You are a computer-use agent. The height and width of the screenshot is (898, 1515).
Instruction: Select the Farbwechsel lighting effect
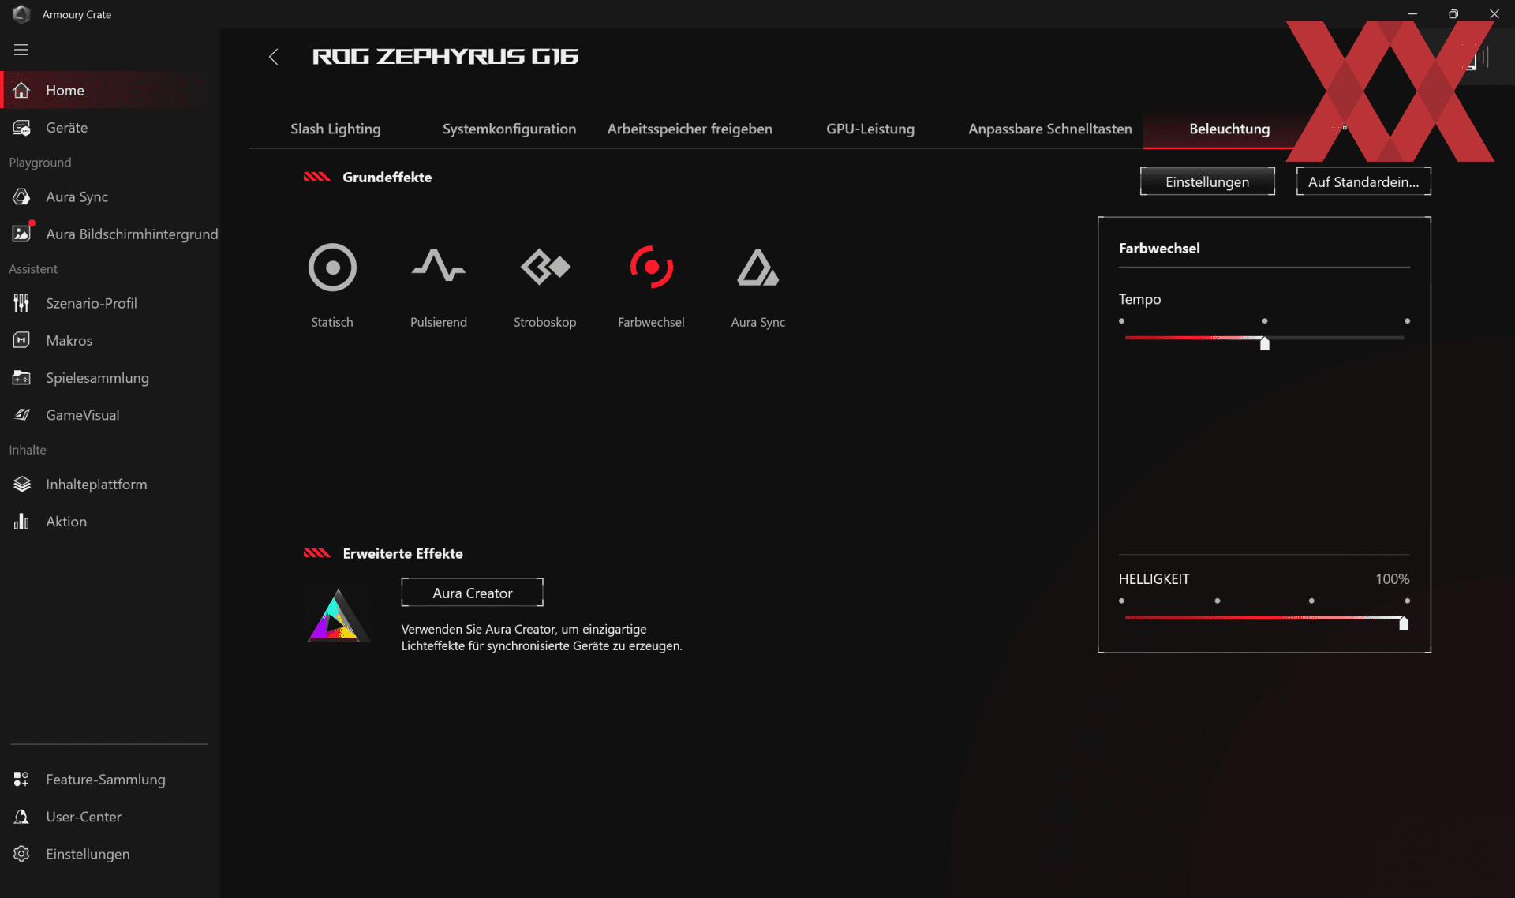(x=651, y=285)
